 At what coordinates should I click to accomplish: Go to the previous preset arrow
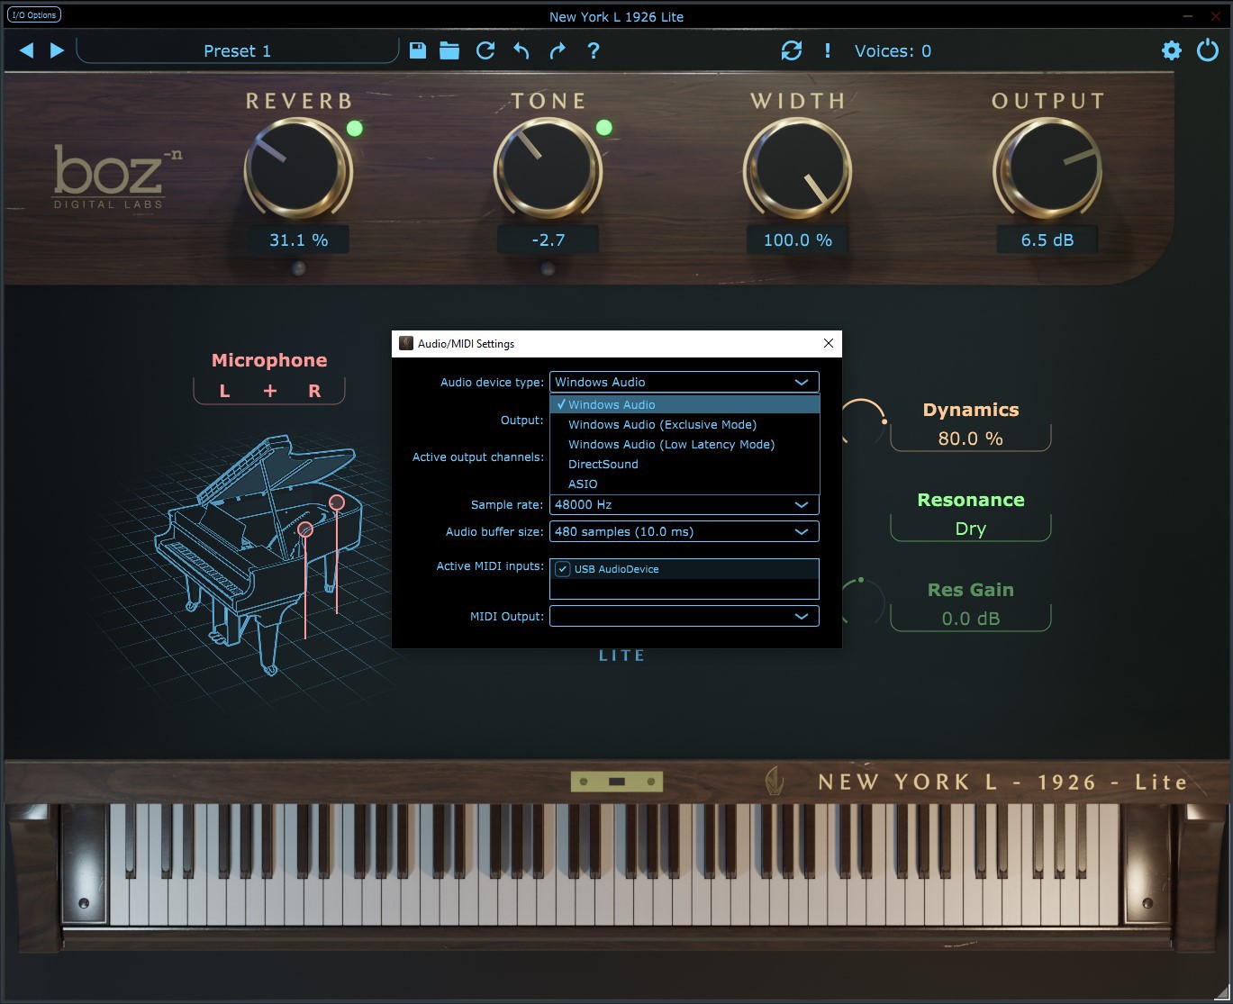27,50
